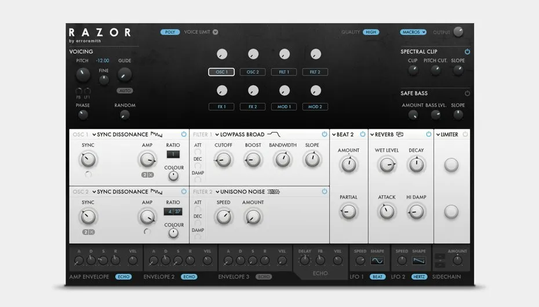Click the AUTO glide button

point(125,91)
